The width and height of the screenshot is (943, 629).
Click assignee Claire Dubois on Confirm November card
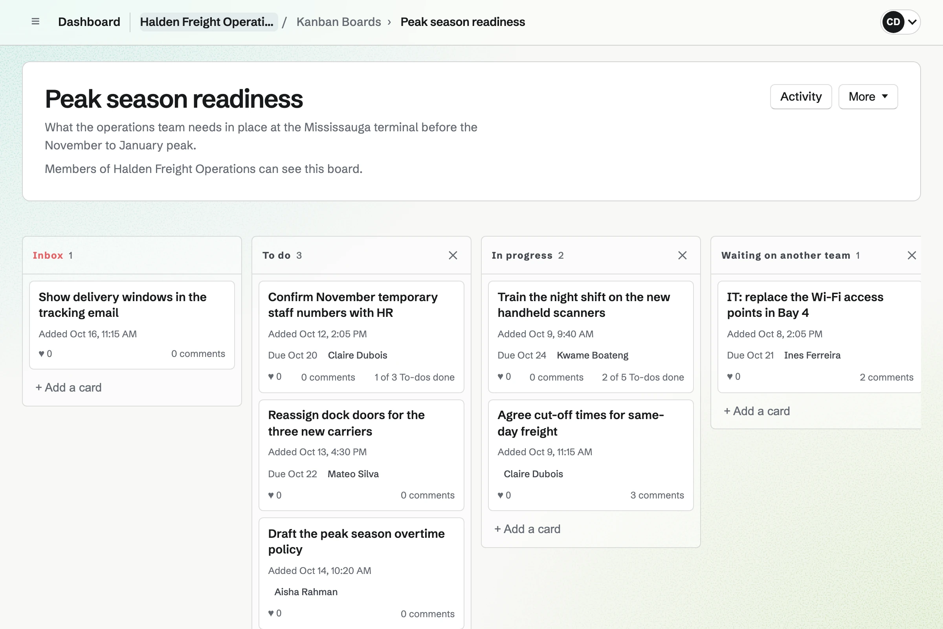coord(357,355)
